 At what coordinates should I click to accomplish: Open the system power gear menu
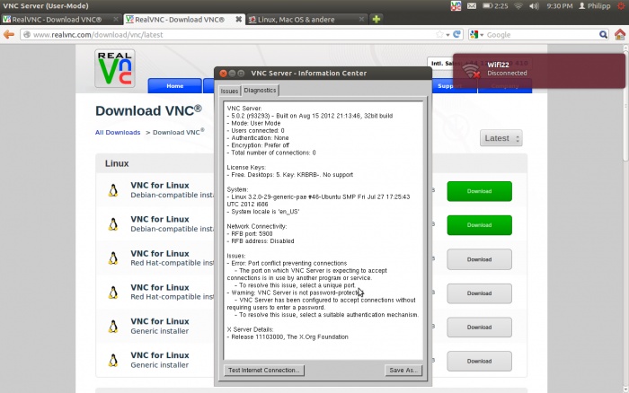[x=621, y=5]
